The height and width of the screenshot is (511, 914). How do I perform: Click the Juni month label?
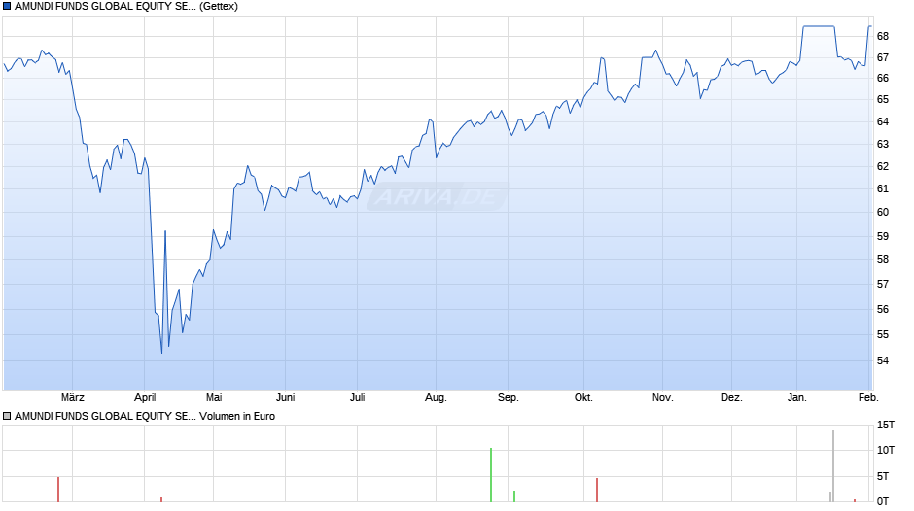[x=285, y=398]
